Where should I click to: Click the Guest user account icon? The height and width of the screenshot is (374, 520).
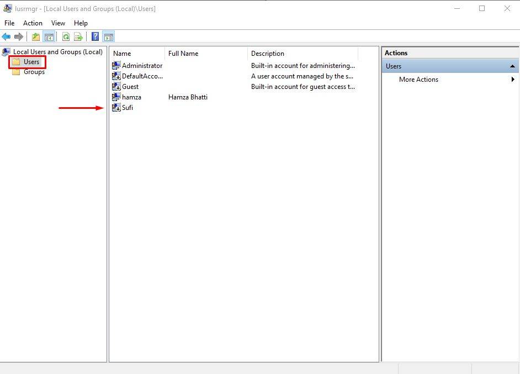116,87
